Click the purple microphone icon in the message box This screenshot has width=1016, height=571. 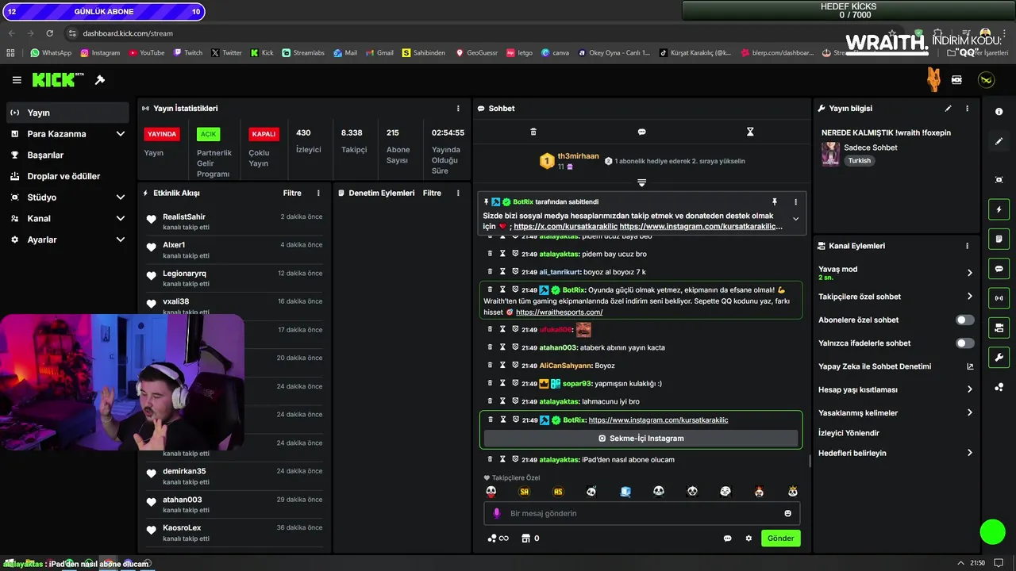pyautogui.click(x=497, y=513)
